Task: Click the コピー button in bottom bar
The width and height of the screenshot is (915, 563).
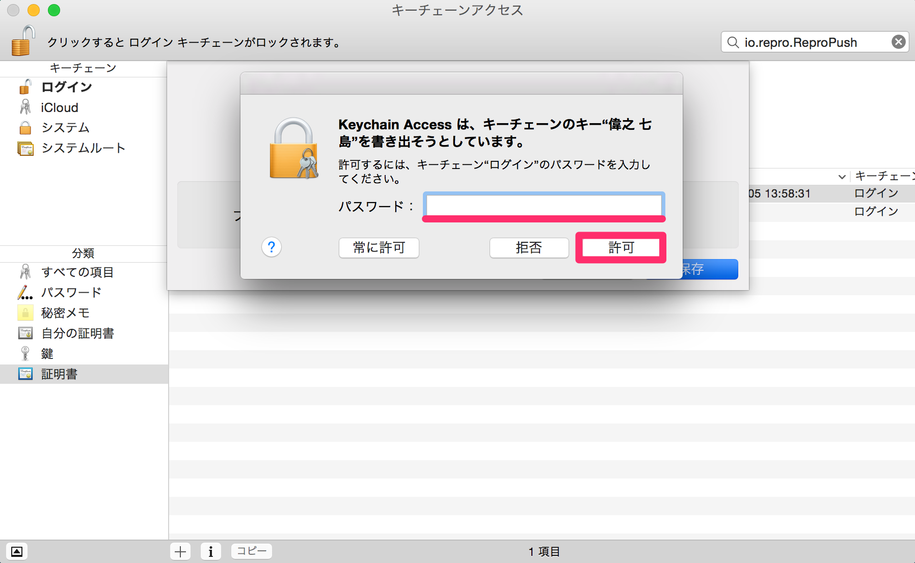Action: pyautogui.click(x=252, y=551)
